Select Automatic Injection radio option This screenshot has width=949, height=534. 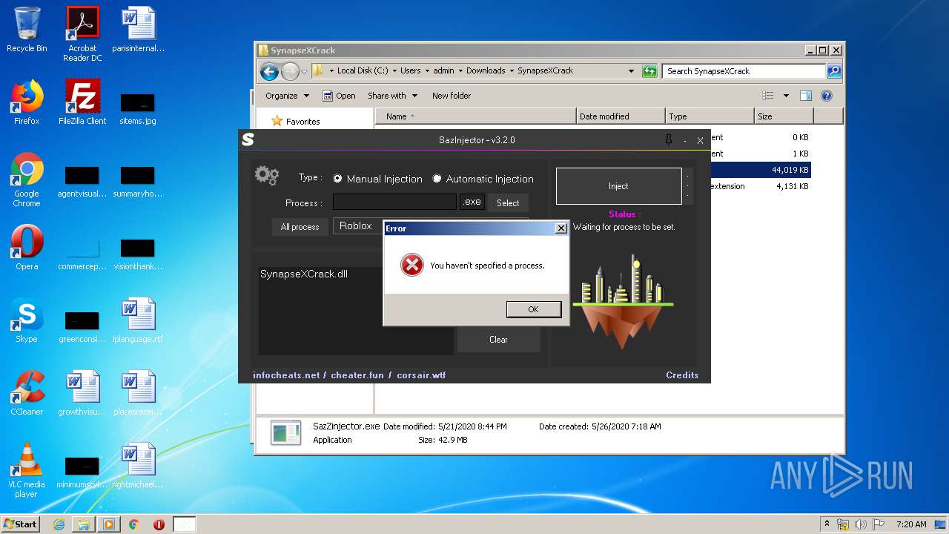click(x=483, y=179)
